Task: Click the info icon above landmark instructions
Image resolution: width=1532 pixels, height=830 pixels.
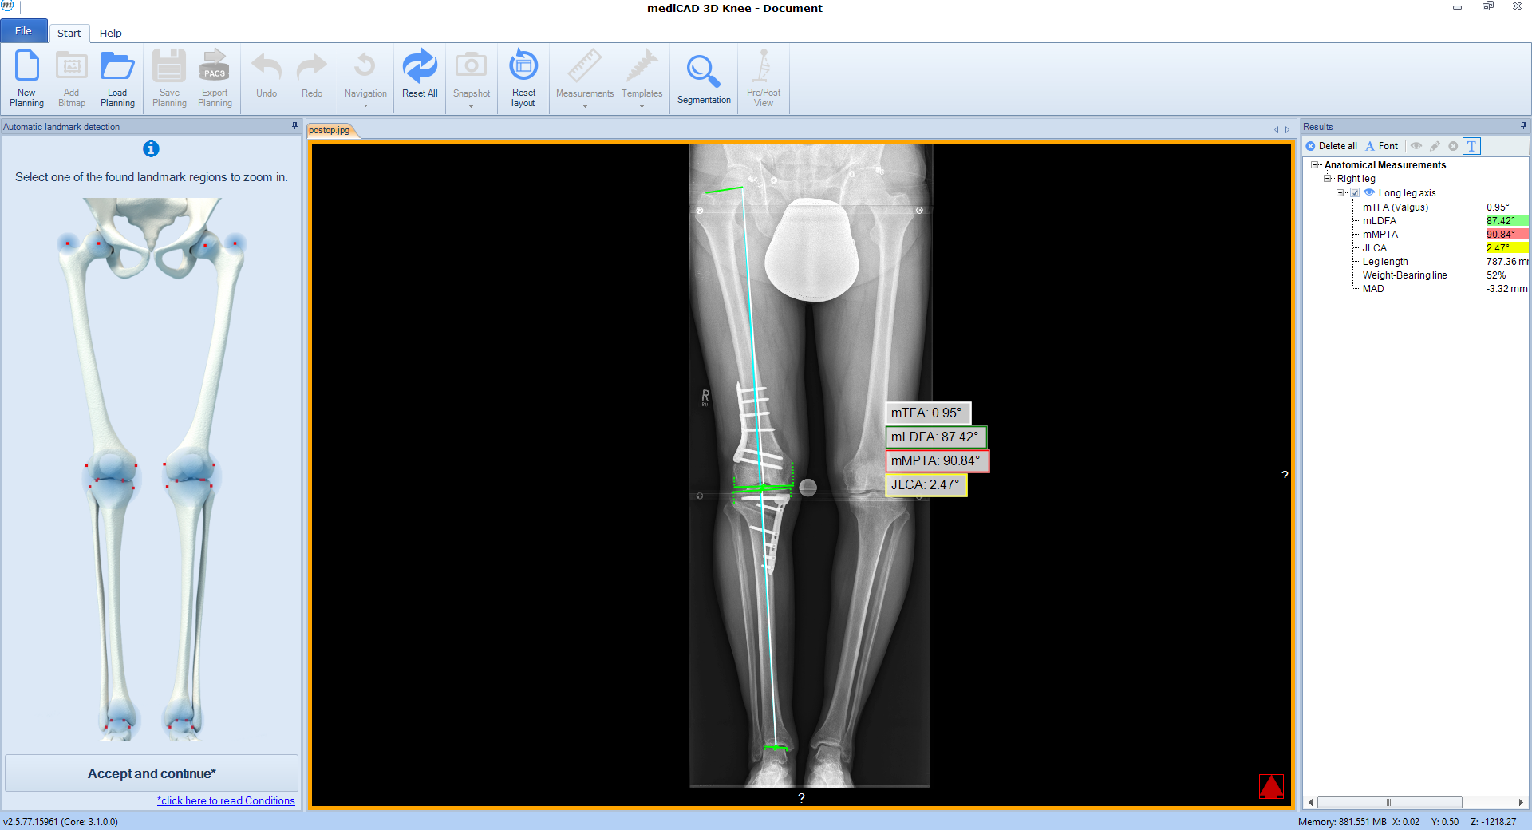Action: point(151,149)
